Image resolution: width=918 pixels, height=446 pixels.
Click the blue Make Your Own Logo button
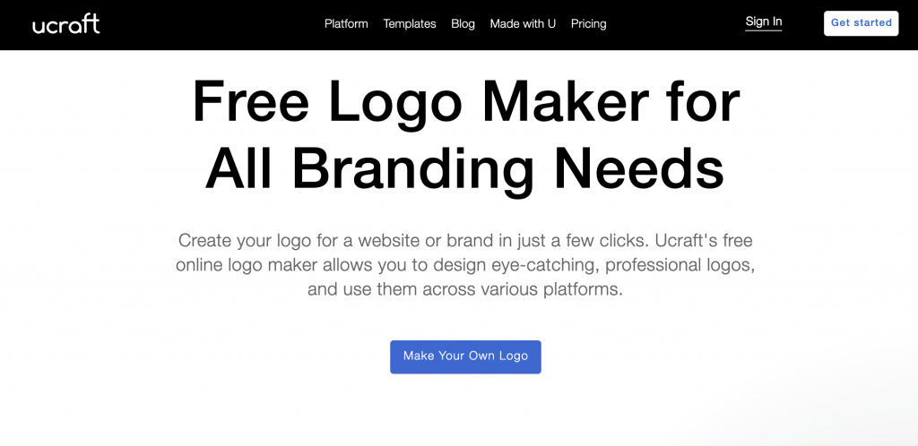pos(465,356)
